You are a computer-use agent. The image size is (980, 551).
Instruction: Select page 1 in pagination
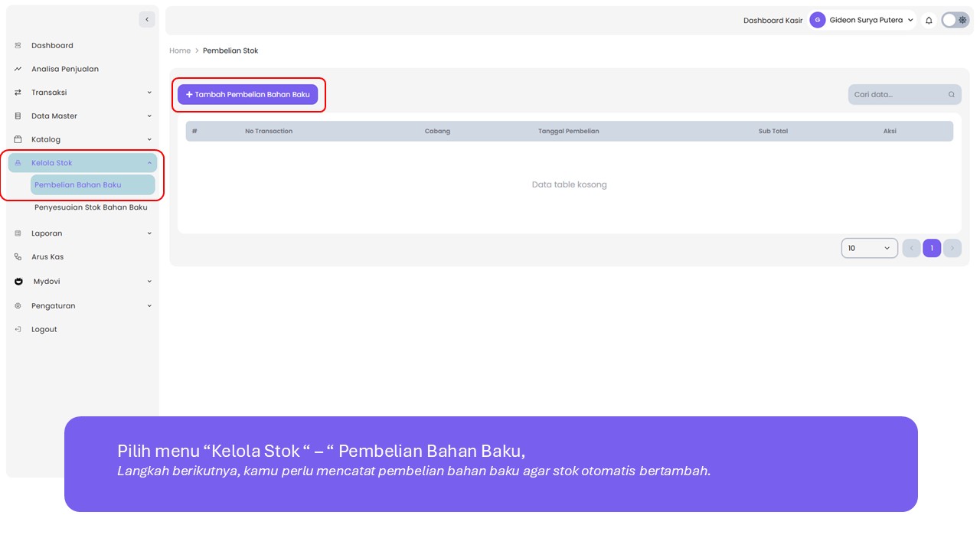point(932,248)
